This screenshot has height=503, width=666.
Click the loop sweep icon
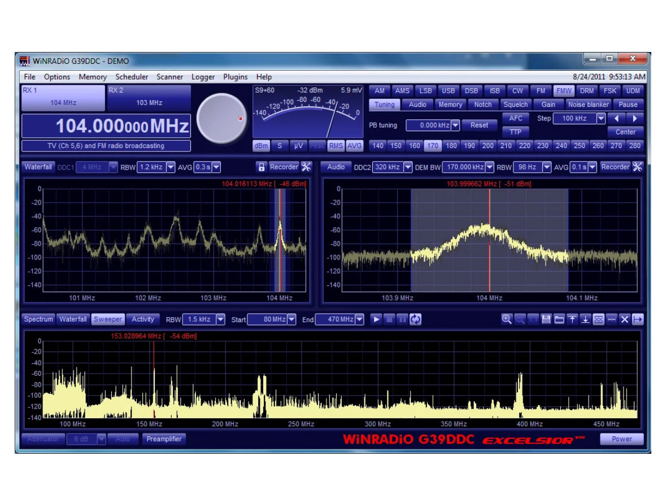coord(416,319)
